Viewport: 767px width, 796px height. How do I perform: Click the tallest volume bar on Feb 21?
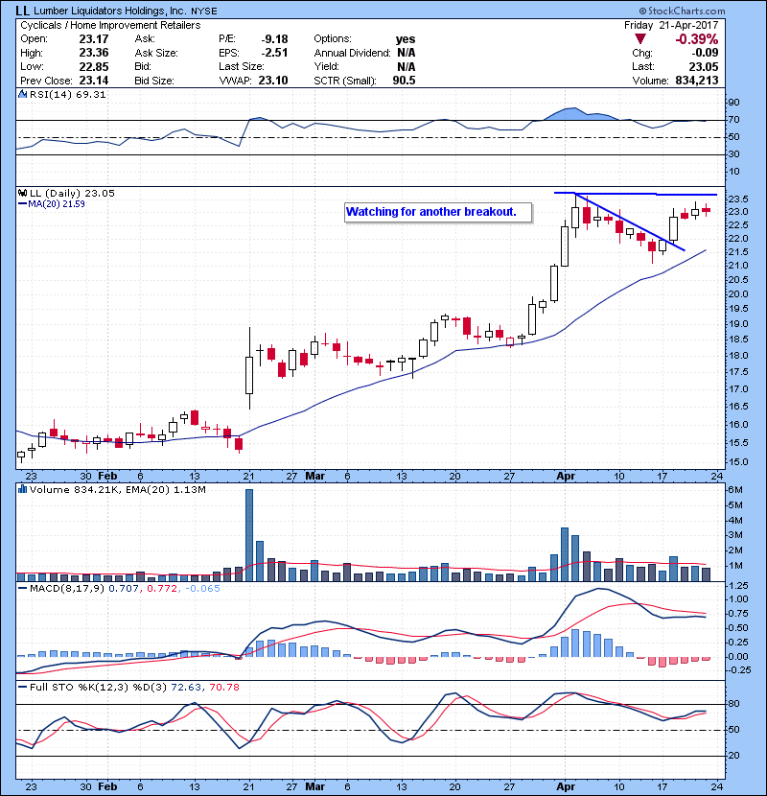[249, 535]
